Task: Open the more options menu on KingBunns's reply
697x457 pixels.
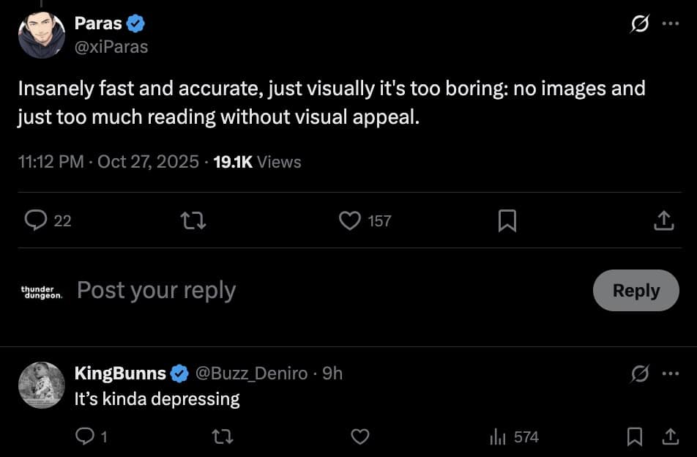Action: pos(671,374)
